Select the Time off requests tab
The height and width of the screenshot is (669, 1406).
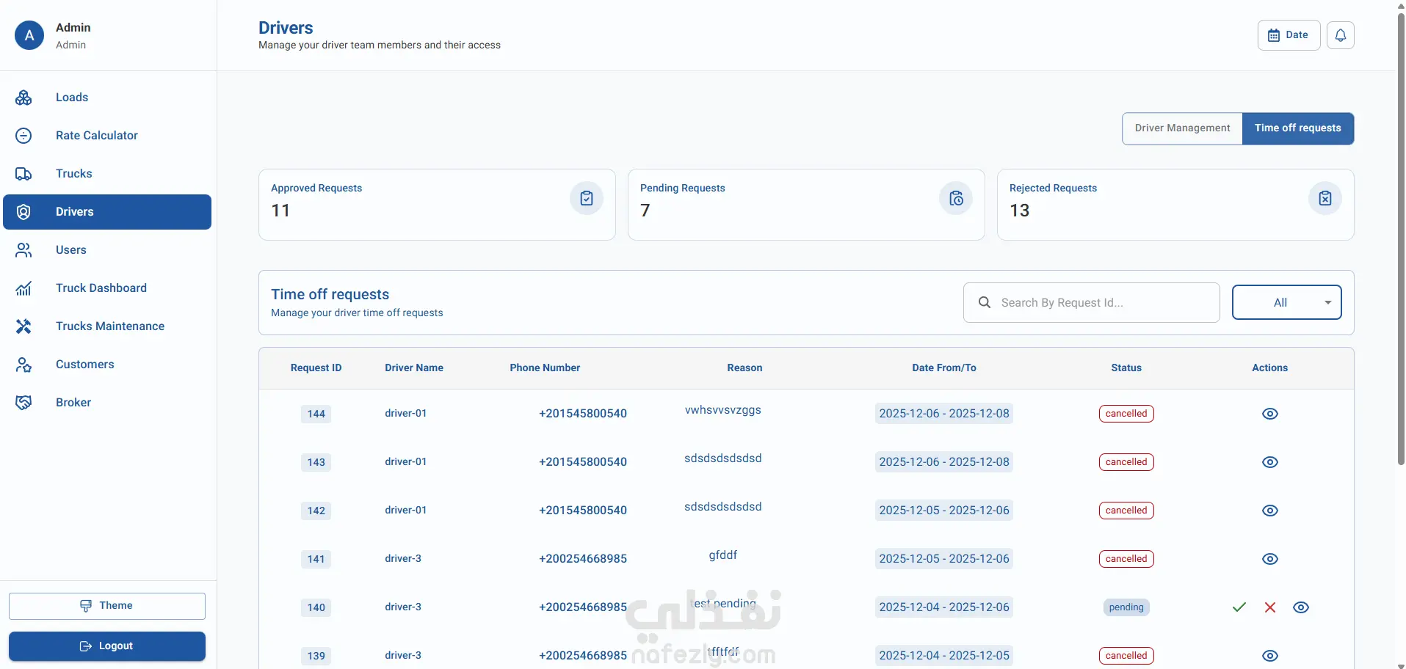coord(1298,128)
